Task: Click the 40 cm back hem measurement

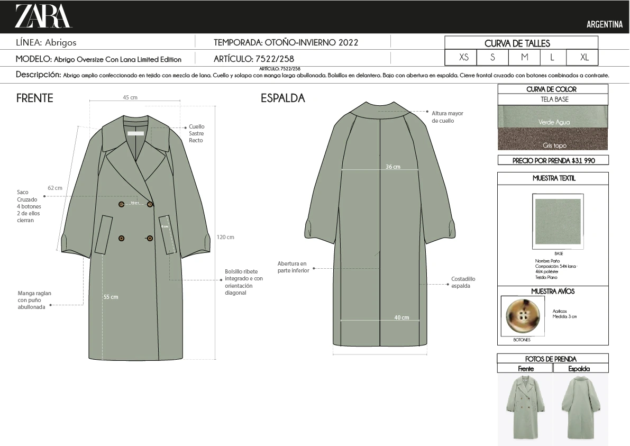Action: [x=401, y=317]
